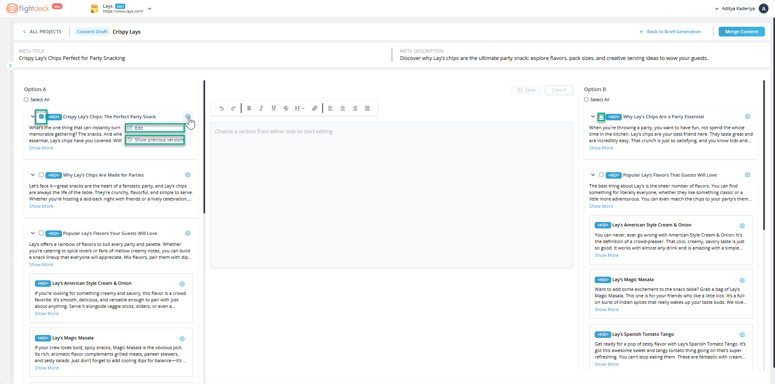Show more of 'Lay's Spanish Tomato Tango'

coord(606,364)
